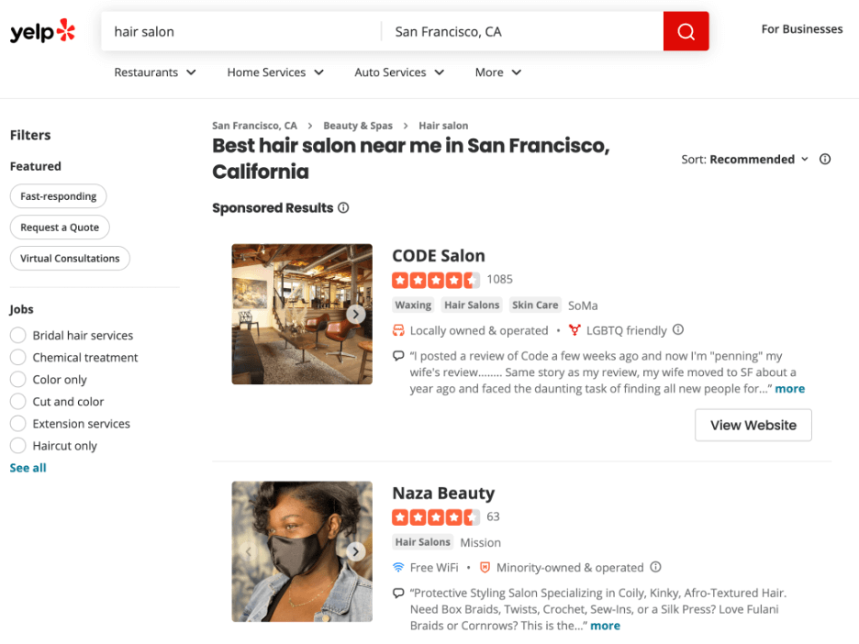This screenshot has height=644, width=859.
Task: Open Sort Recommended dropdown
Action: pos(745,160)
